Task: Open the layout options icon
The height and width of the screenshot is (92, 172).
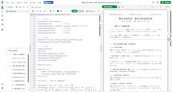Action: (x=158, y=3)
